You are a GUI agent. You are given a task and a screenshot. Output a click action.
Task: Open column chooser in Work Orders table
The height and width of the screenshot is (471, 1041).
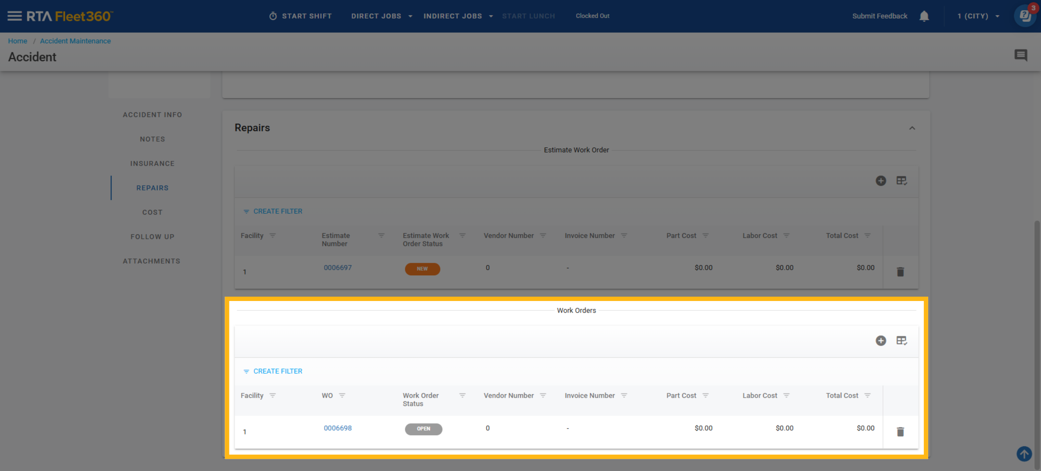(902, 341)
